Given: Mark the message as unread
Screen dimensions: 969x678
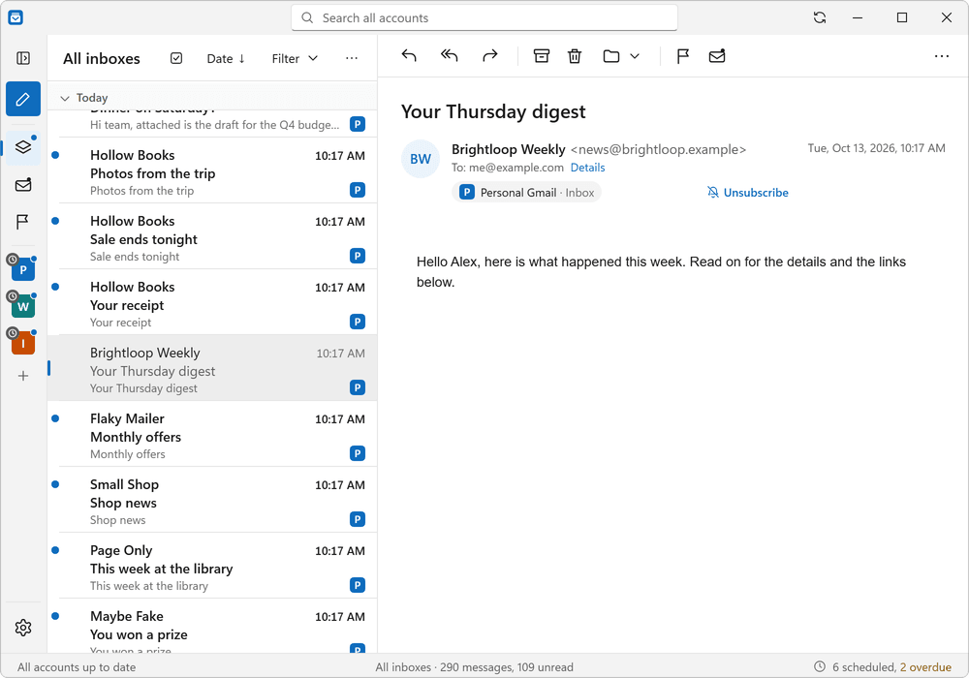Looking at the screenshot, I should [x=717, y=56].
